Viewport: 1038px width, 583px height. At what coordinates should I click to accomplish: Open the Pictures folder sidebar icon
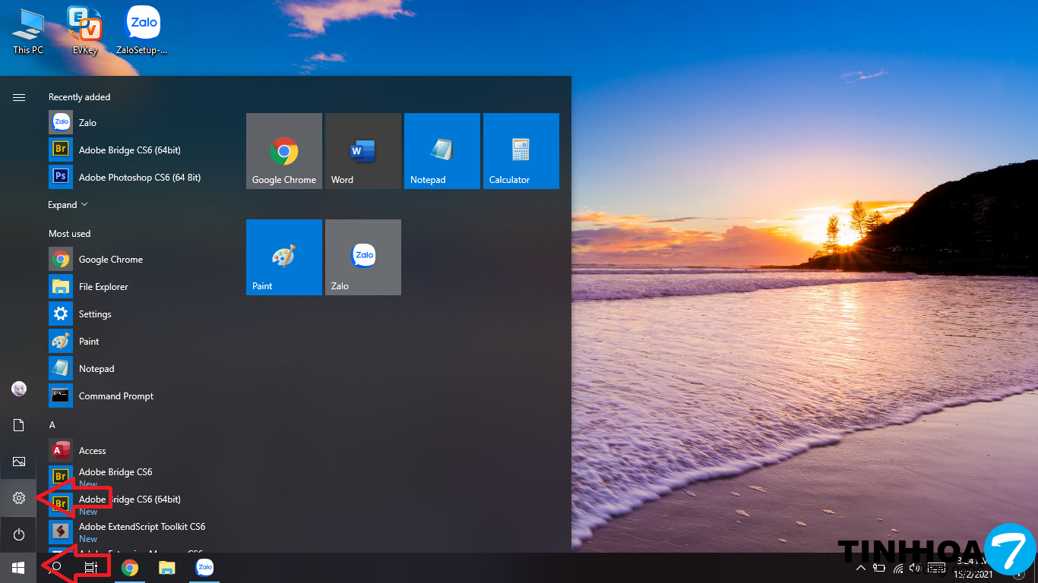click(x=19, y=462)
